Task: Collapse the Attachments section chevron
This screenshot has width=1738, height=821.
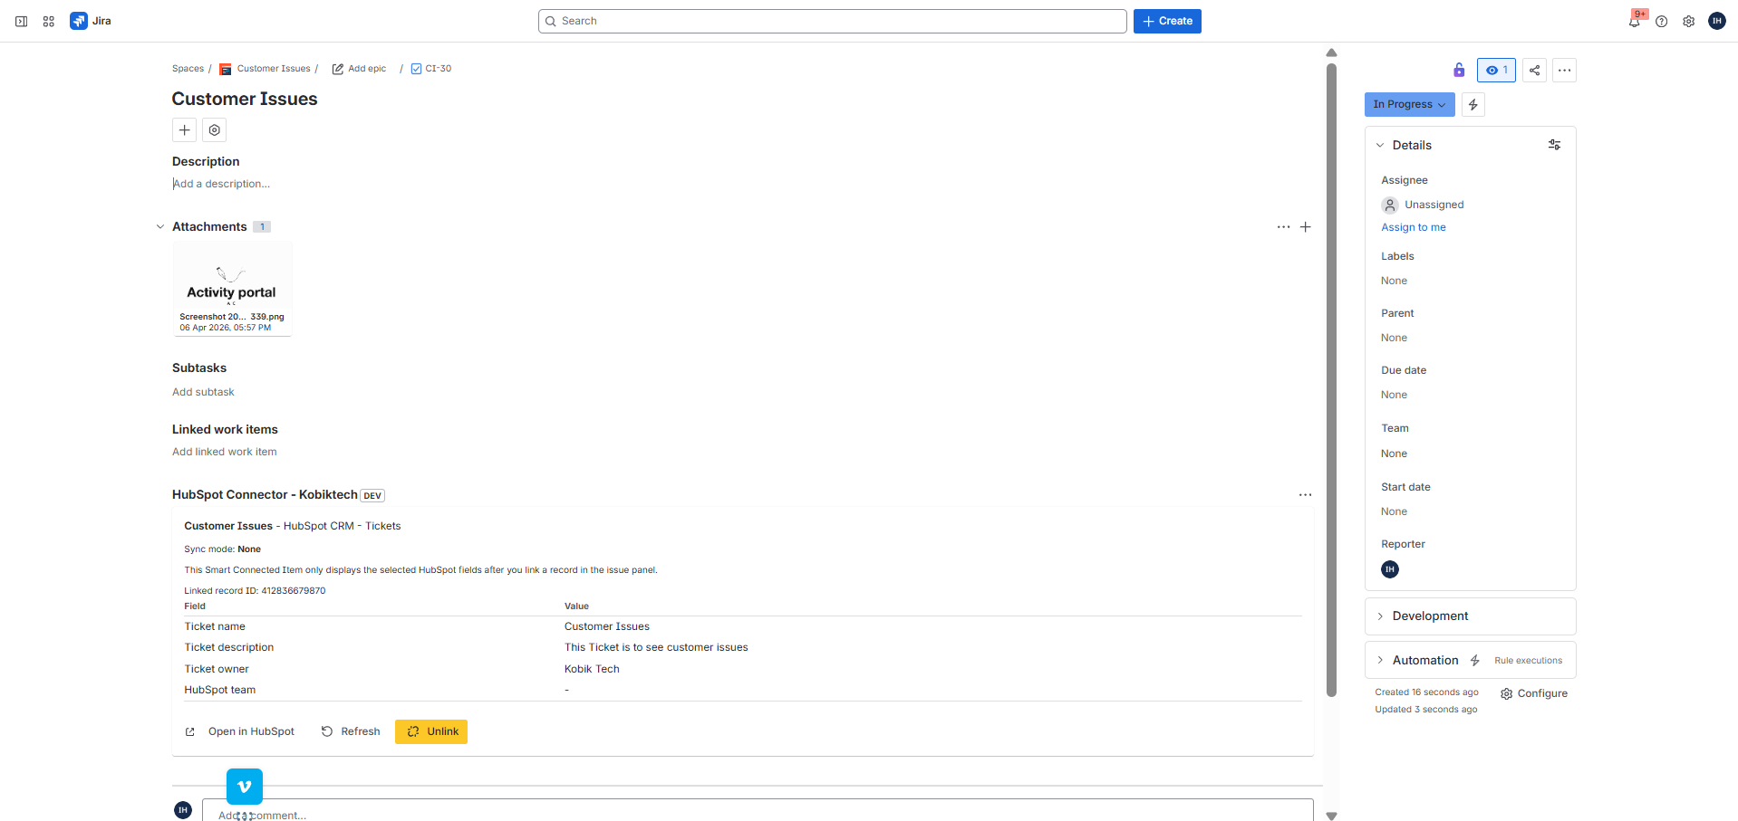Action: point(160,226)
